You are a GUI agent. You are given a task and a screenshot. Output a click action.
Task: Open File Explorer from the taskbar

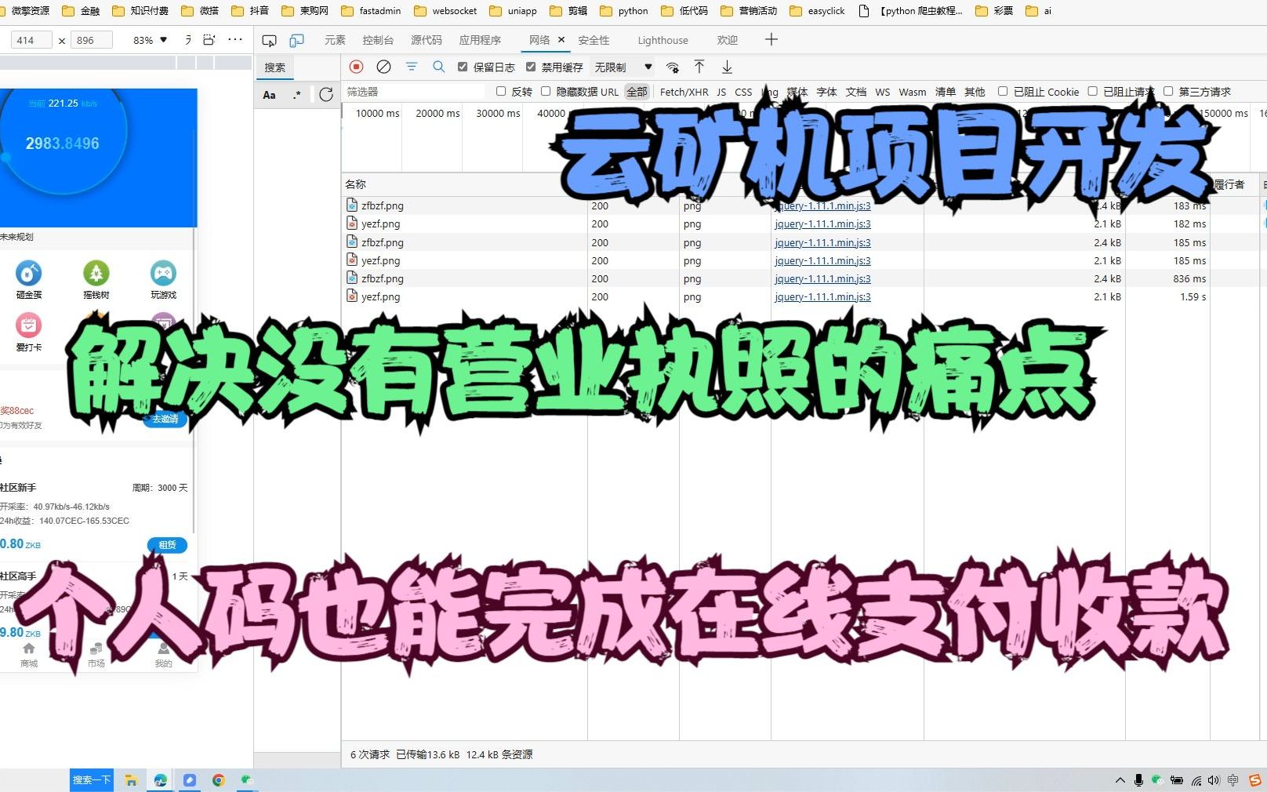(132, 780)
